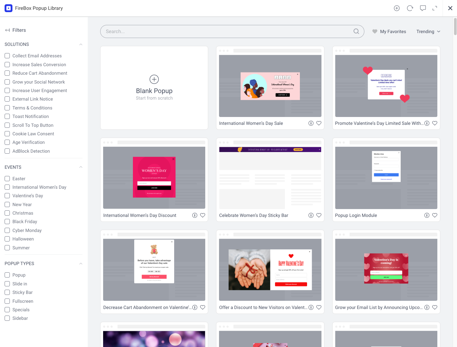Viewport: 457px width, 347px height.
Task: Open the feedback chat bubble icon
Action: tap(423, 8)
